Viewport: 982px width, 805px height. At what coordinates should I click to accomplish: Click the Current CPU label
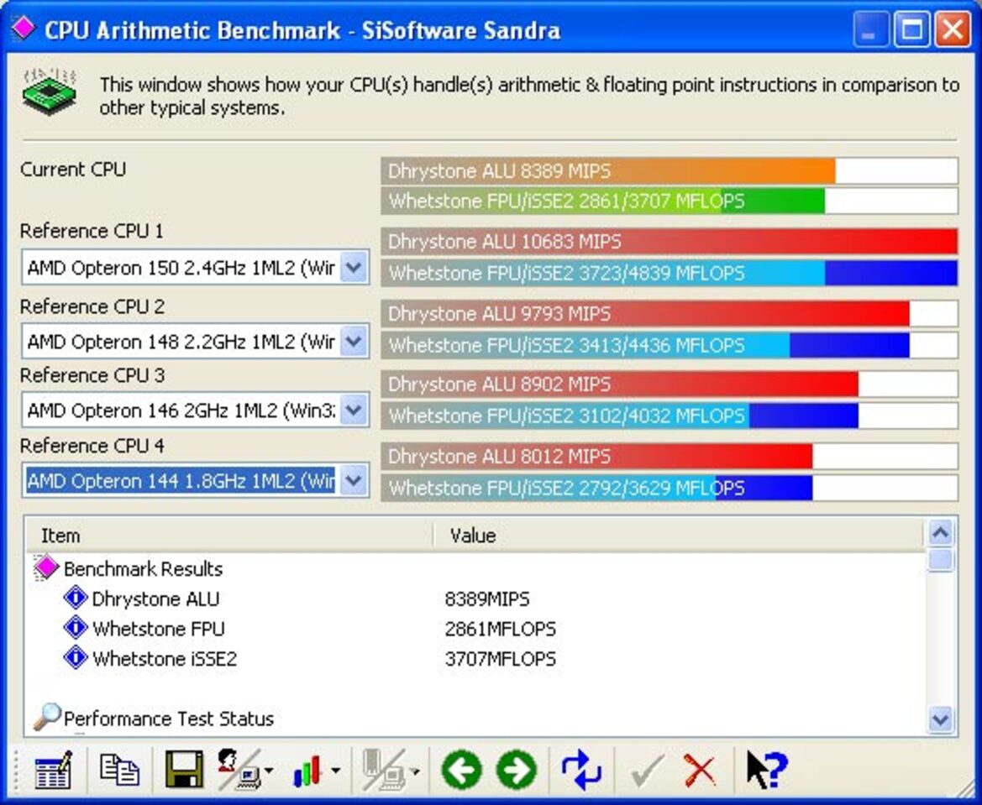tap(73, 169)
